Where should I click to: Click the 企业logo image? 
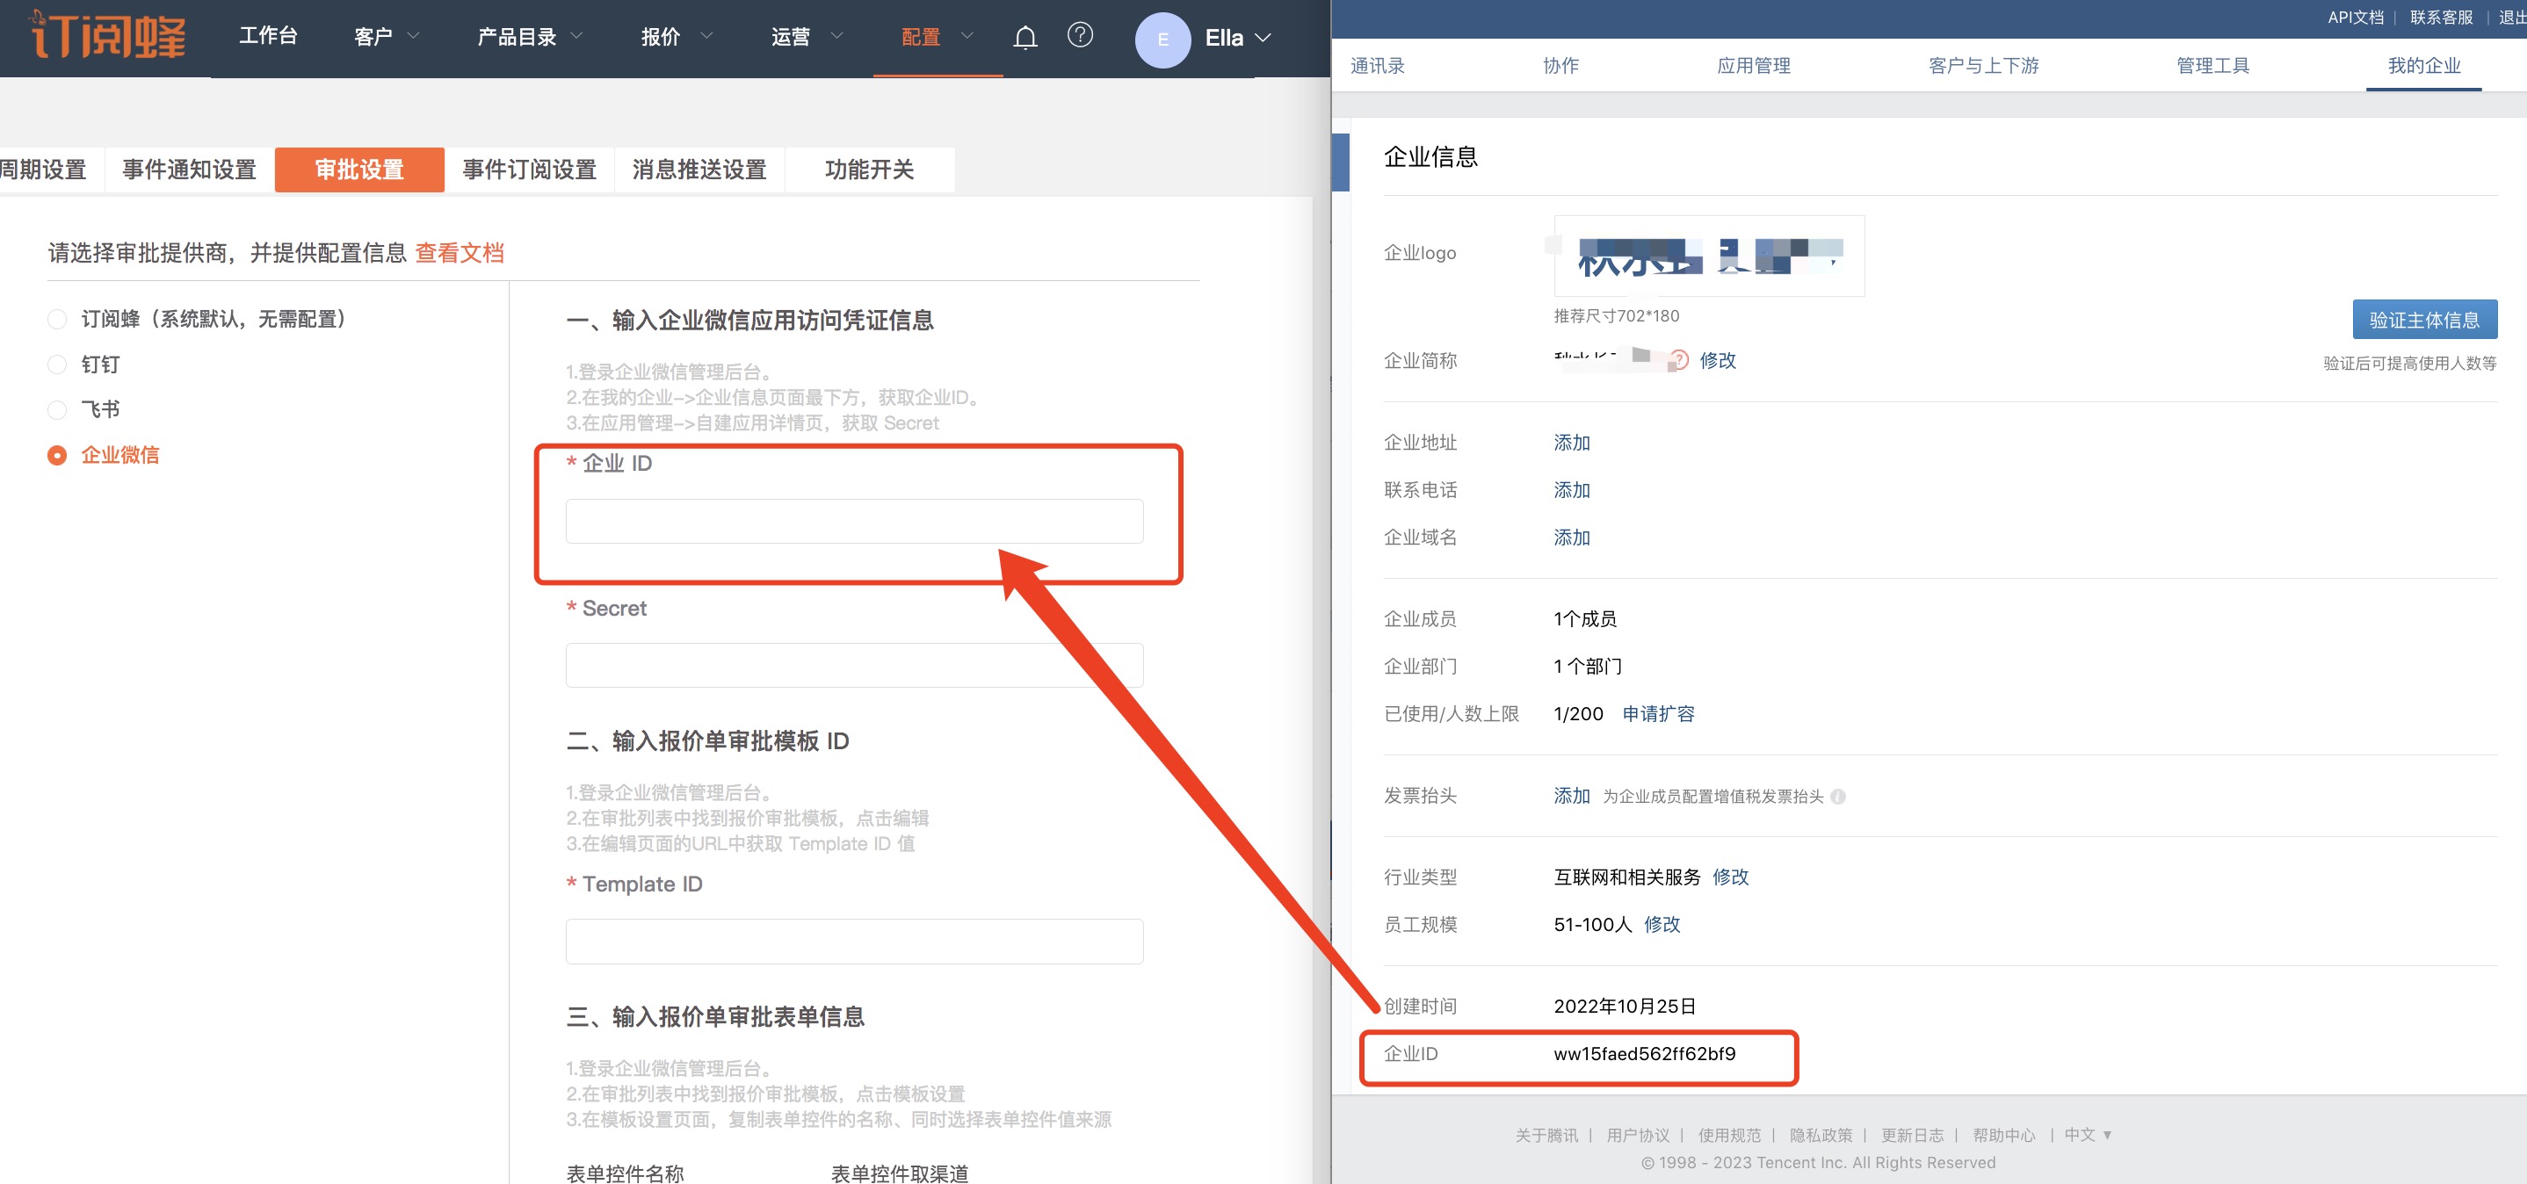pos(1708,256)
